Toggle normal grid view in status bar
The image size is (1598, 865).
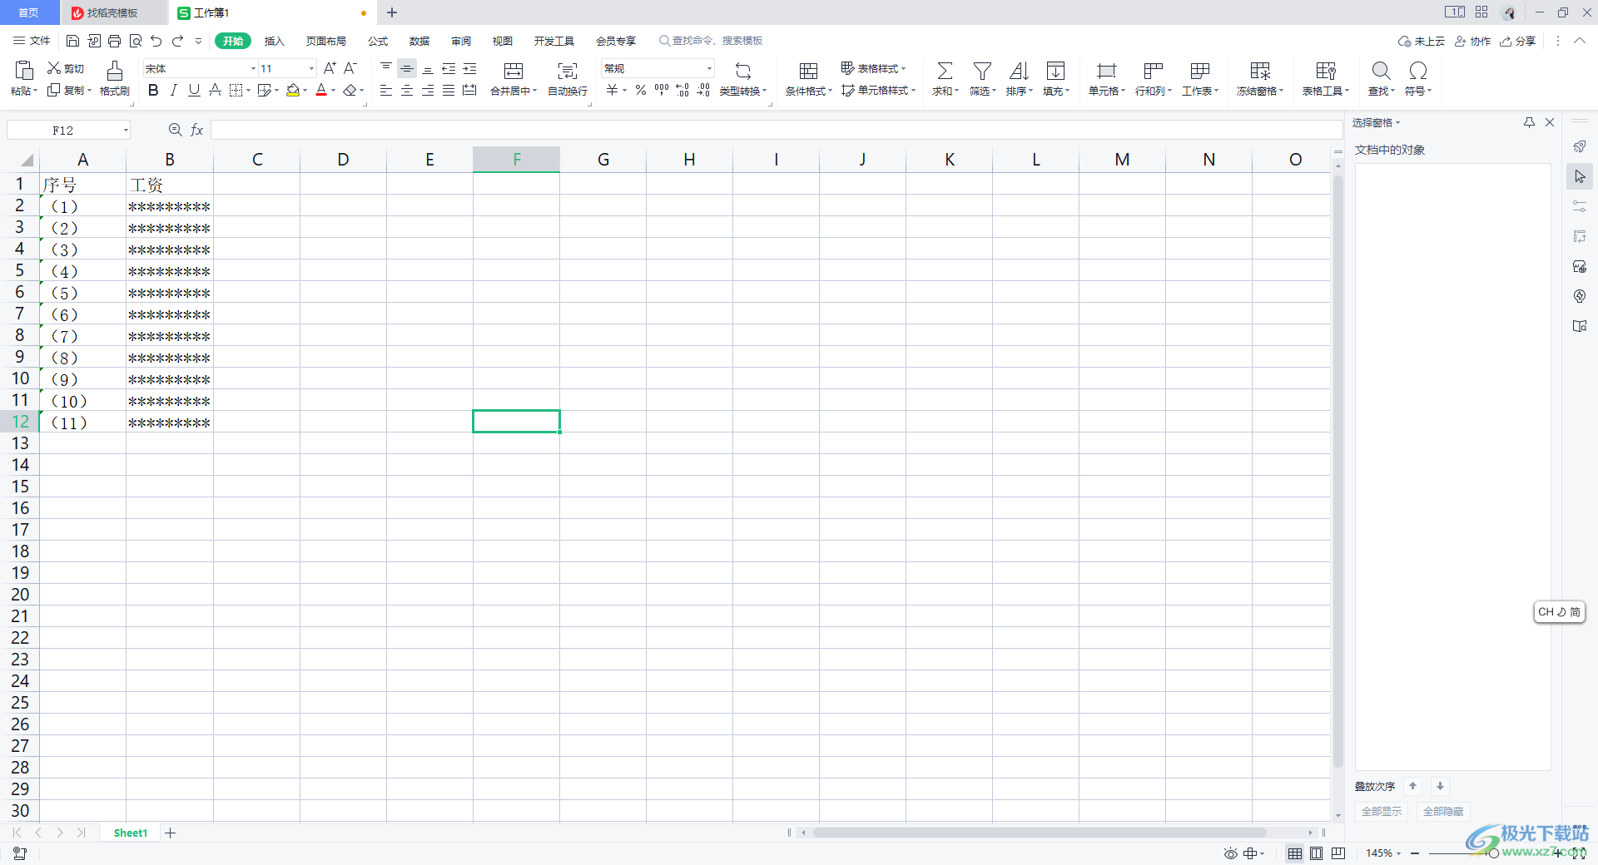pos(1295,853)
